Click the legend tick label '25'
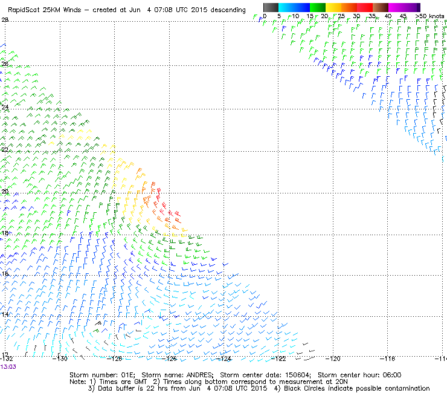 coord(341,16)
